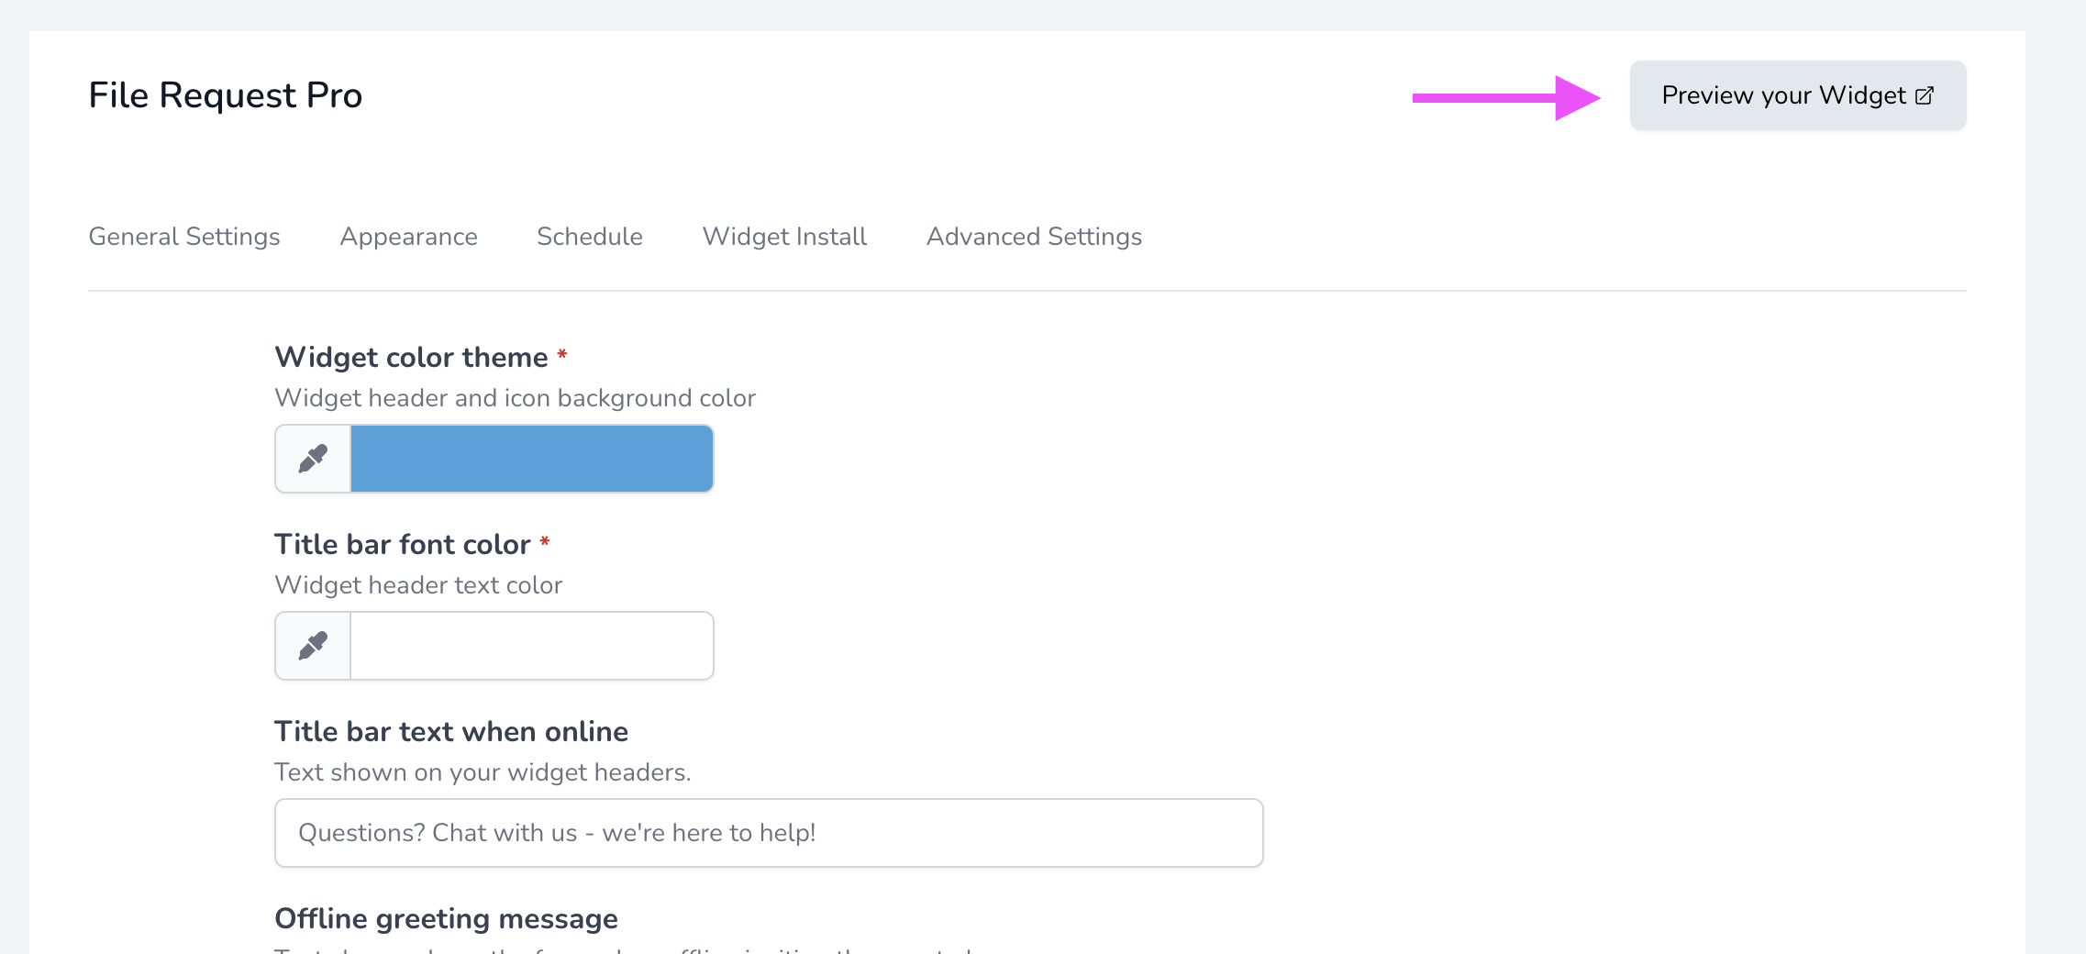Click the Widget color theme label
The height and width of the screenshot is (954, 2086).
(x=411, y=357)
